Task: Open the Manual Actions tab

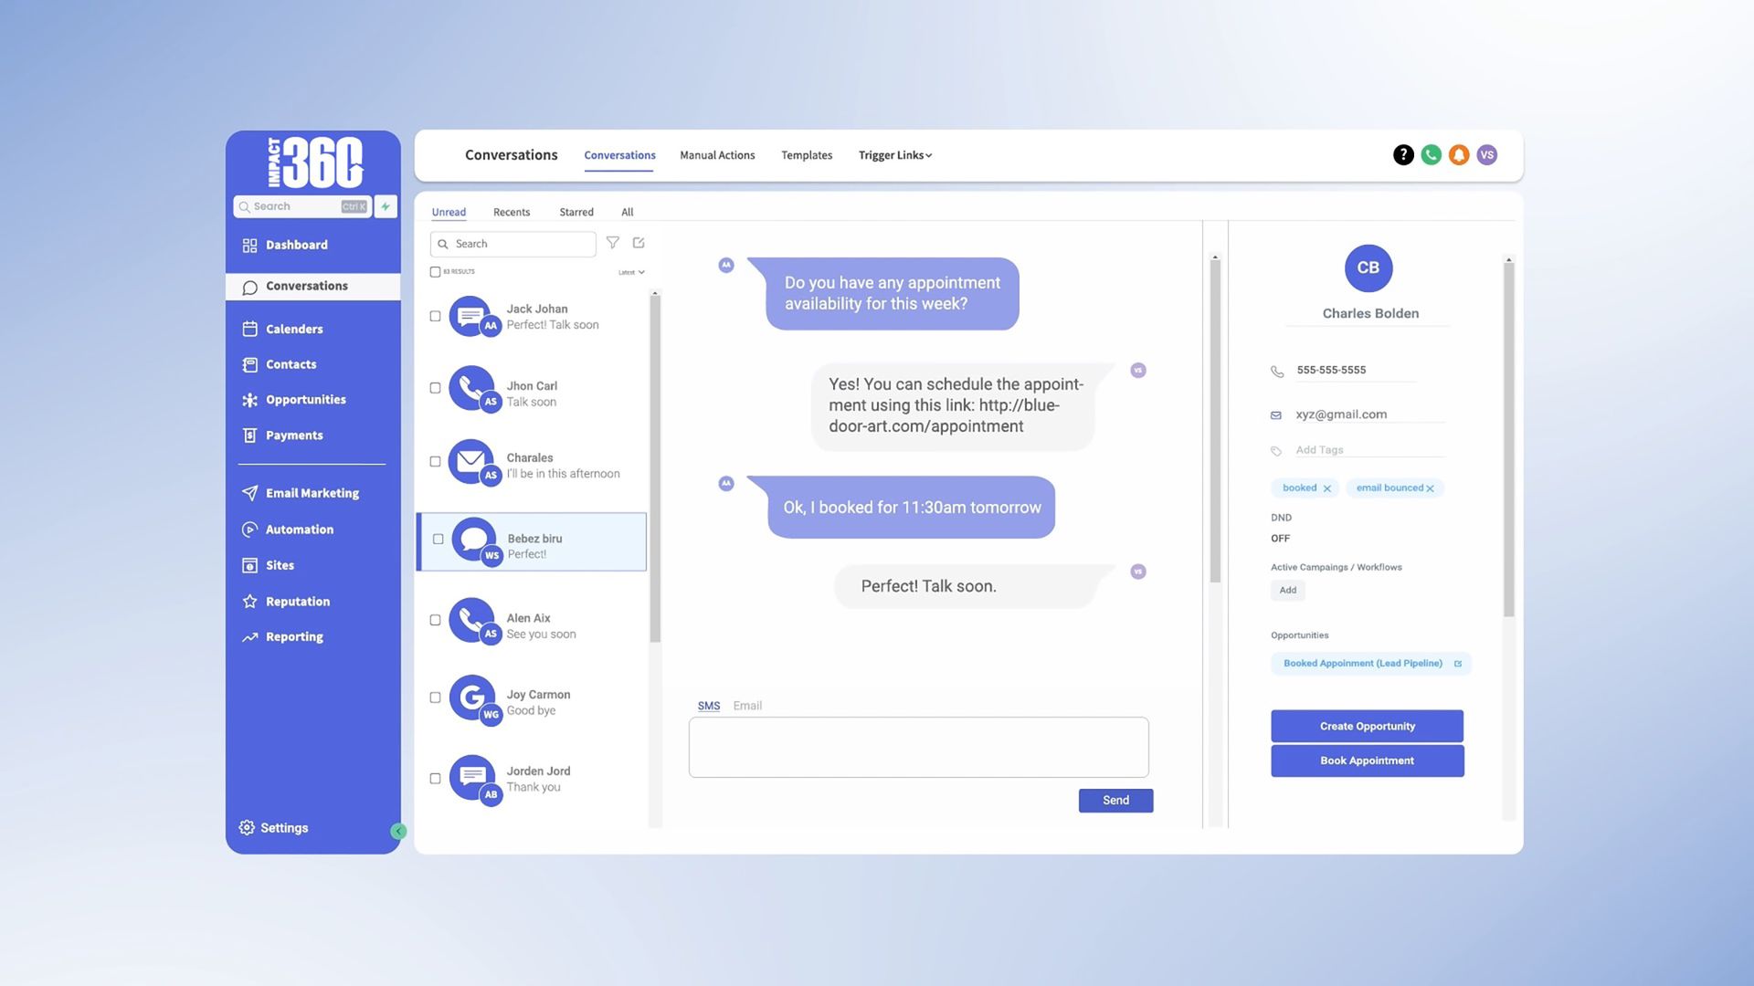Action: point(717,155)
